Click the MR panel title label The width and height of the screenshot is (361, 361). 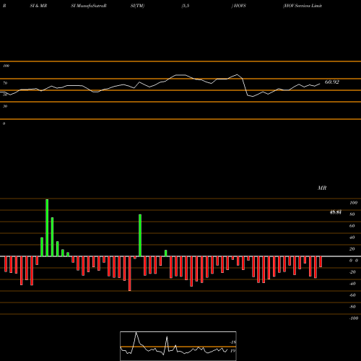click(x=322, y=188)
